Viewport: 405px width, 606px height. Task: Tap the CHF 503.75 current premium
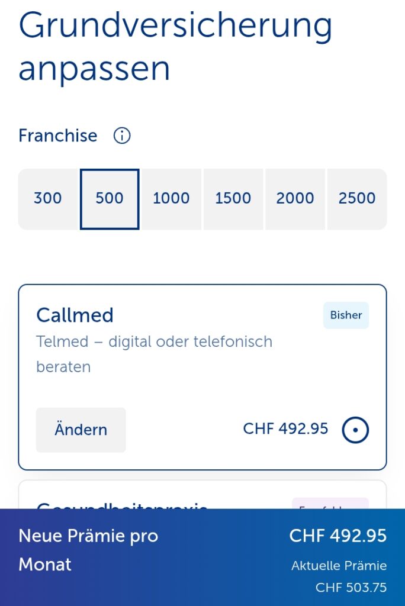click(x=351, y=588)
